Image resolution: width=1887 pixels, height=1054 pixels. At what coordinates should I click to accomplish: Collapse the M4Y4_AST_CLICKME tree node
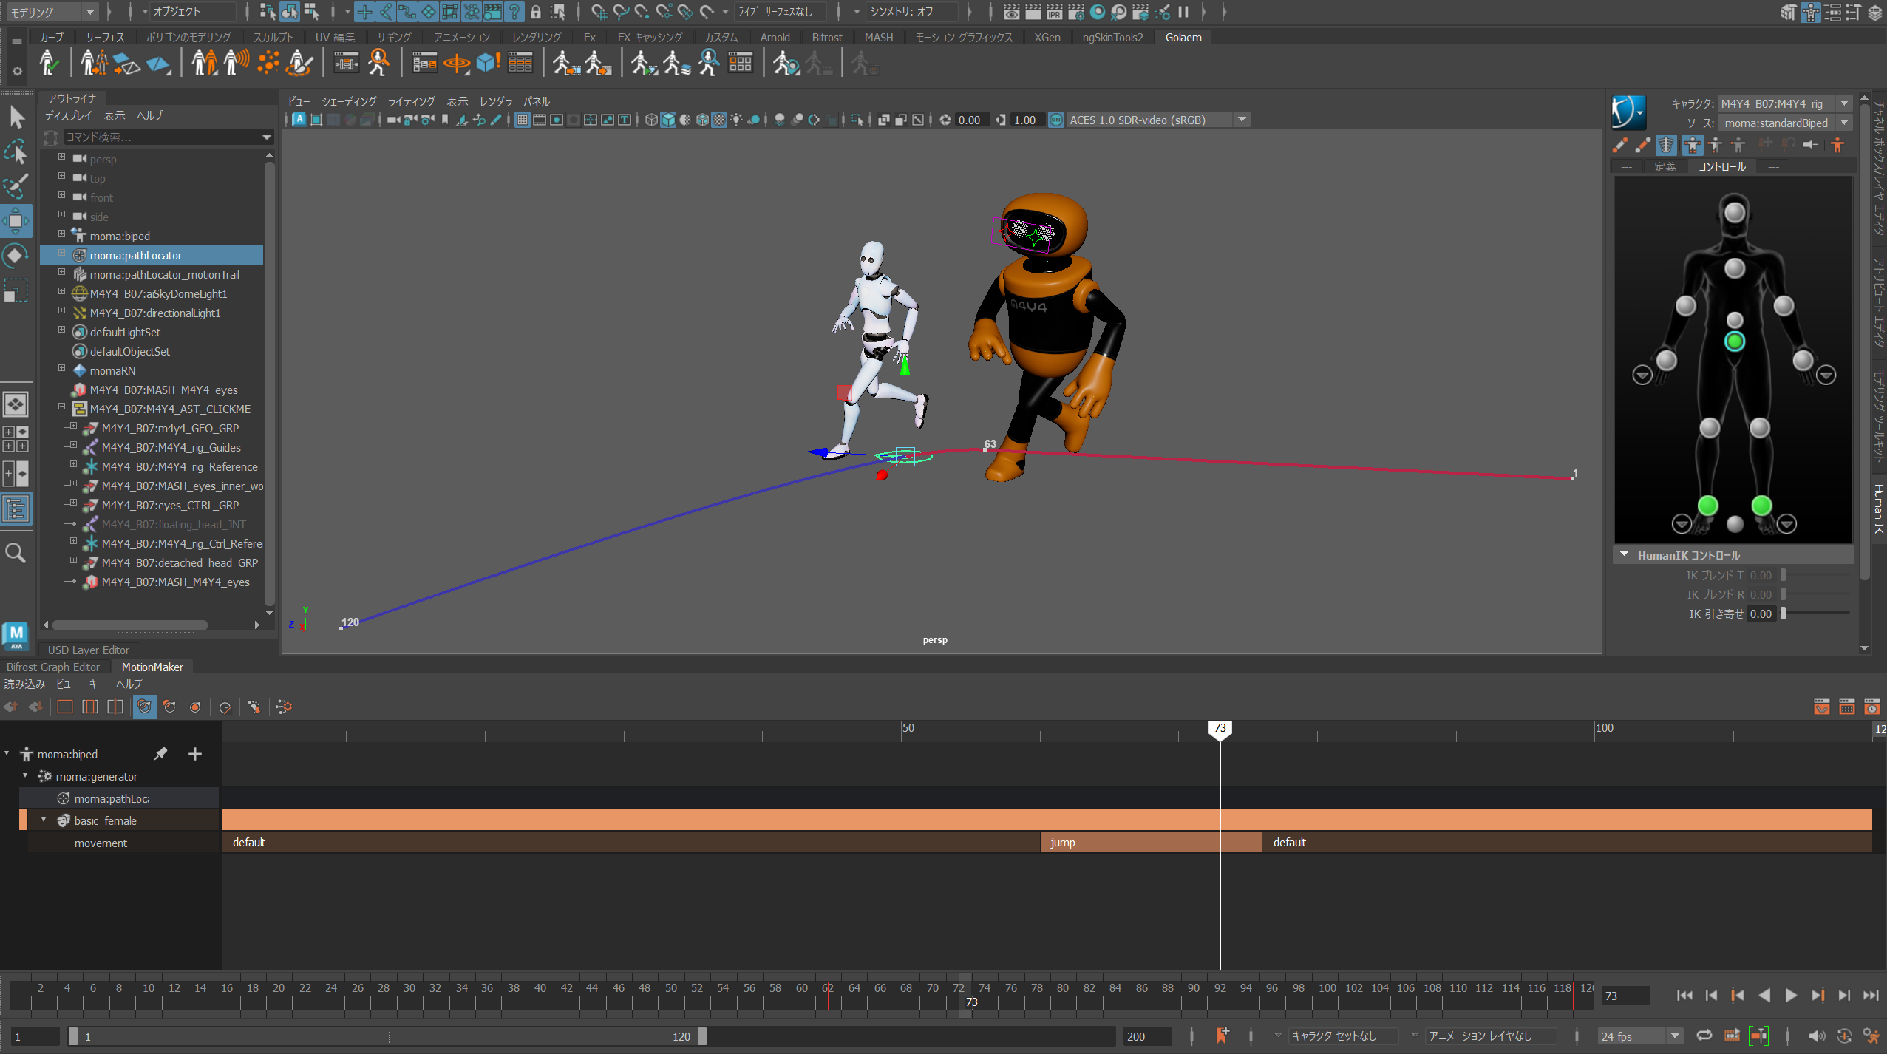pyautogui.click(x=62, y=407)
